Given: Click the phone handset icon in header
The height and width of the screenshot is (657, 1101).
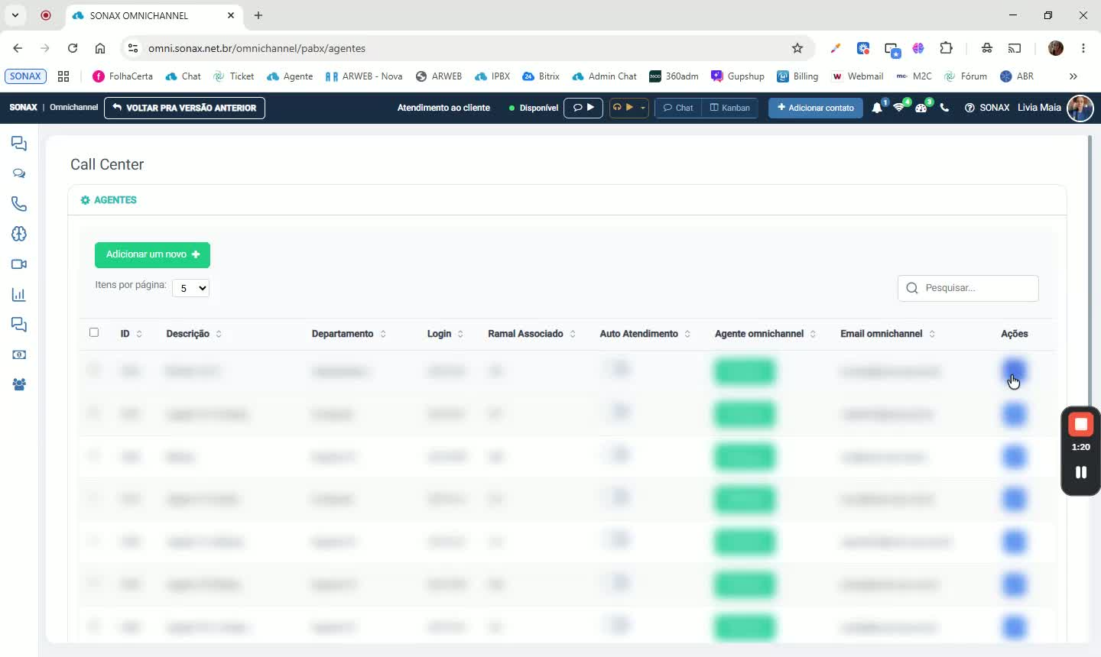Looking at the screenshot, I should pos(944,108).
